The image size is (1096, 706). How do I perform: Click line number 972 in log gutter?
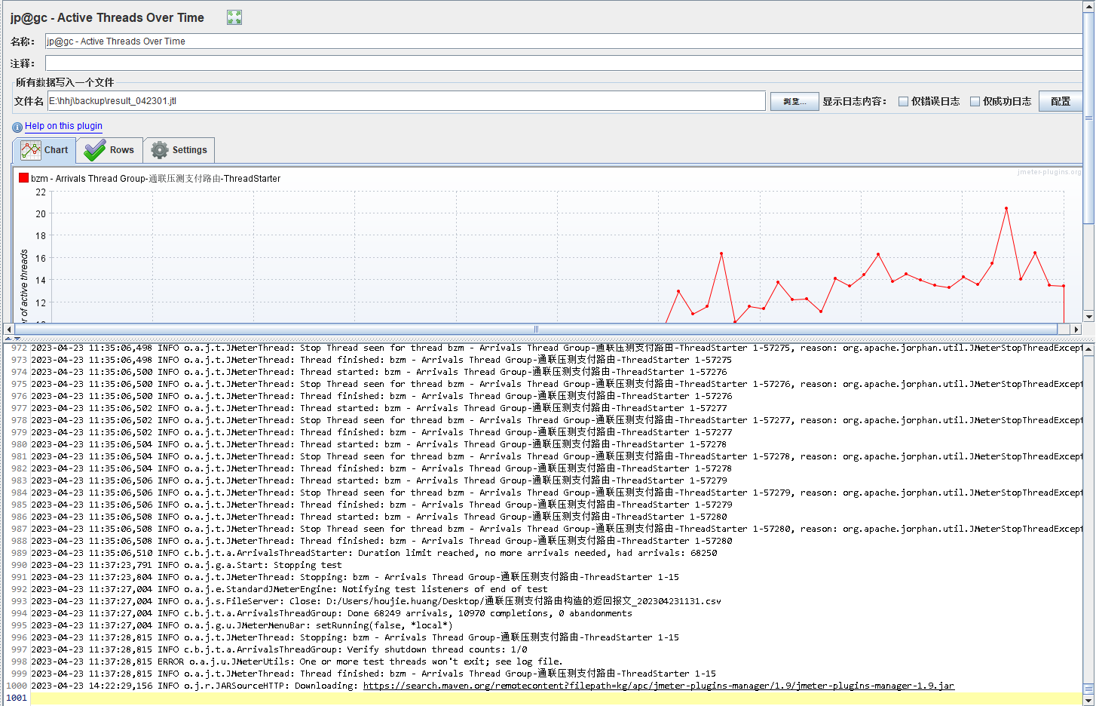coord(19,348)
